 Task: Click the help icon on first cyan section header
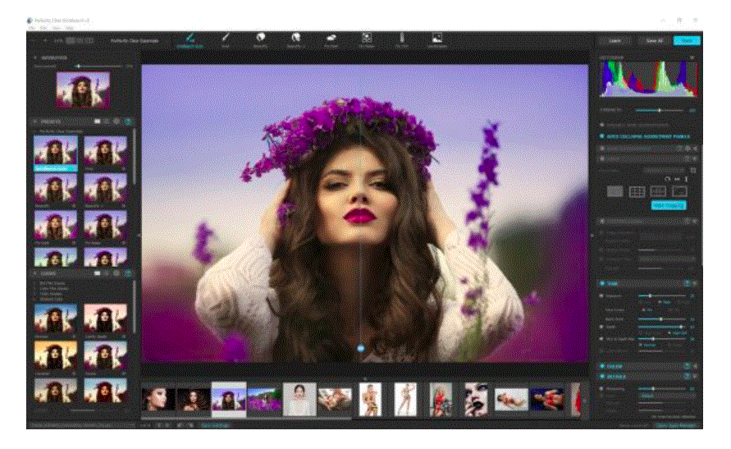tap(688, 283)
